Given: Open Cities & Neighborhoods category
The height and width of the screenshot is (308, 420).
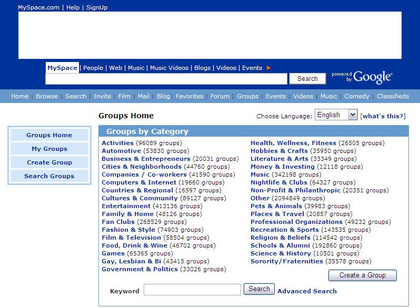Looking at the screenshot, I should 142,167.
